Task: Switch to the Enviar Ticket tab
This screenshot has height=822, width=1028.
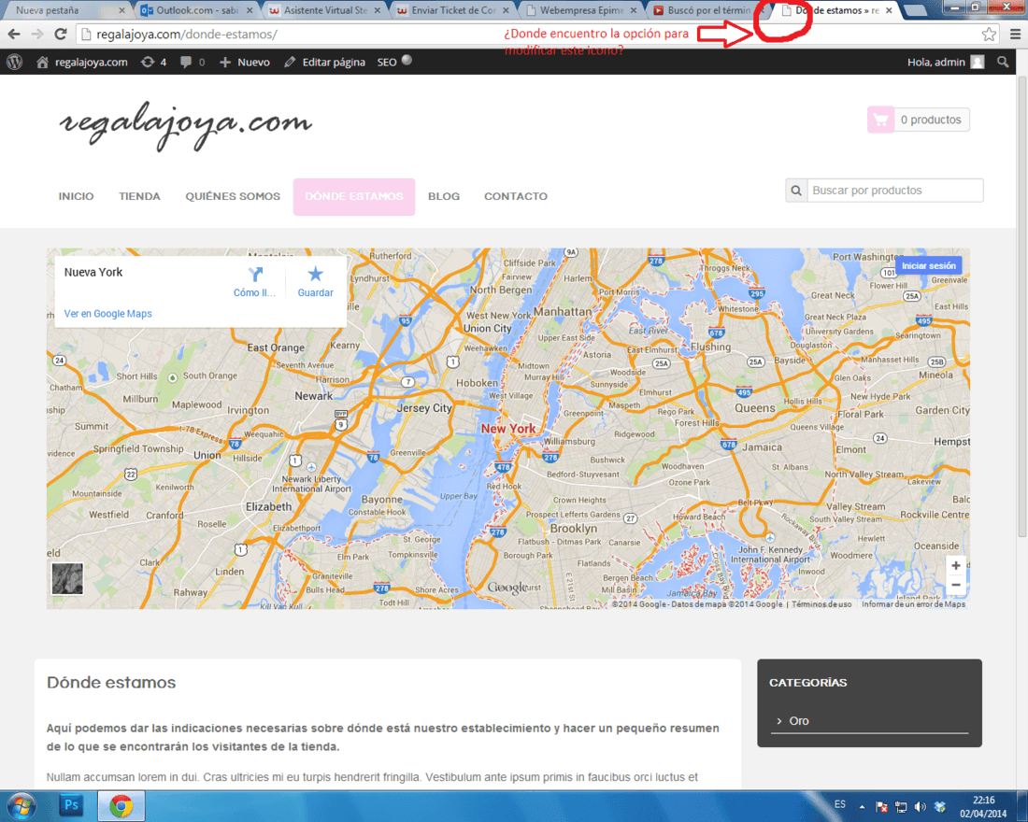Action: pos(454,10)
